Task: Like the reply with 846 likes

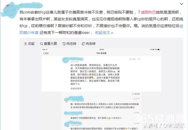Action: click(137, 123)
